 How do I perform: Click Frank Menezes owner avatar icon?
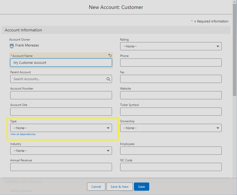12,46
